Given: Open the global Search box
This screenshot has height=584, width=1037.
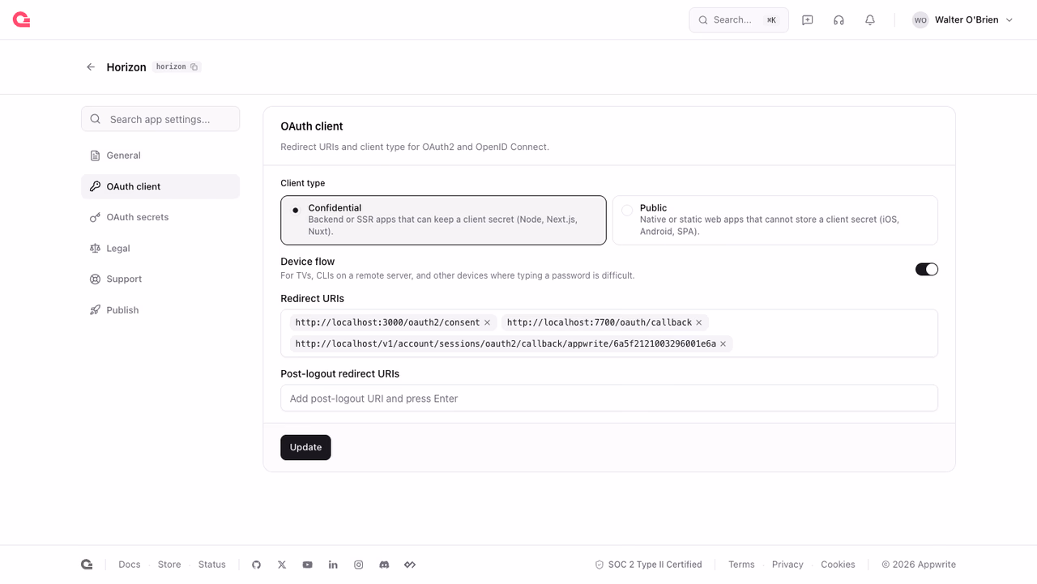Looking at the screenshot, I should (739, 20).
